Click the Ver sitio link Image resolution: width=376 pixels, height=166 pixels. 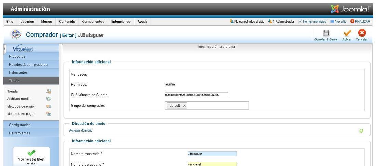pos(341,22)
